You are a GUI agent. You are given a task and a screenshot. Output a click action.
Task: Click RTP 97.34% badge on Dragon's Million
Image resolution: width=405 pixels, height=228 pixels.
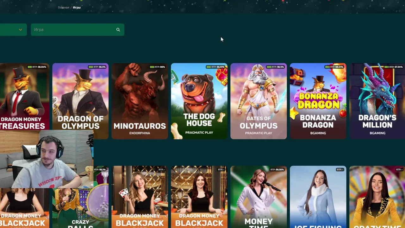point(393,67)
